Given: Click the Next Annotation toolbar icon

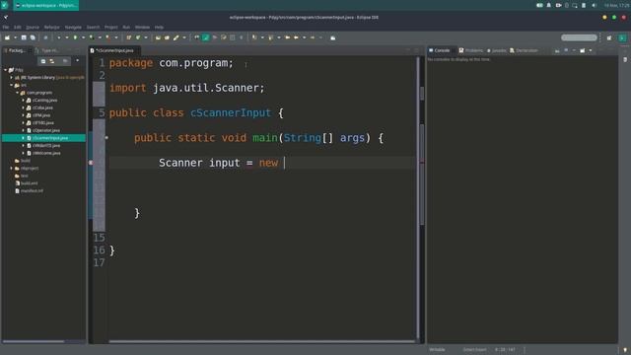Looking at the screenshot, I should point(254,37).
